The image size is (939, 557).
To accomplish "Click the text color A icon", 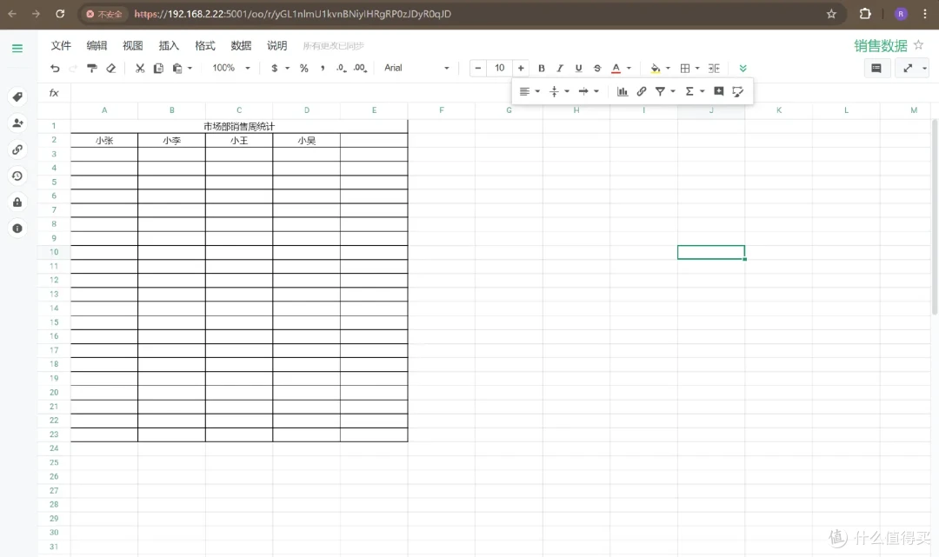I will click(x=616, y=68).
